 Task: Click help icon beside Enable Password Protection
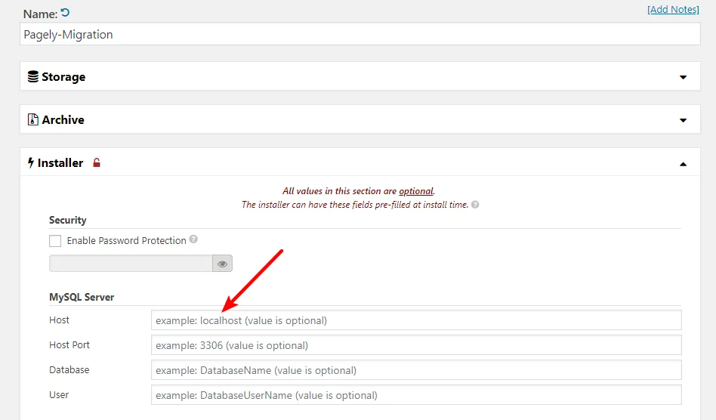(193, 239)
